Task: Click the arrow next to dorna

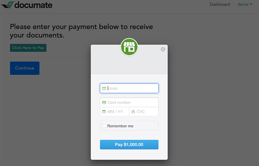Action: click(251, 4)
